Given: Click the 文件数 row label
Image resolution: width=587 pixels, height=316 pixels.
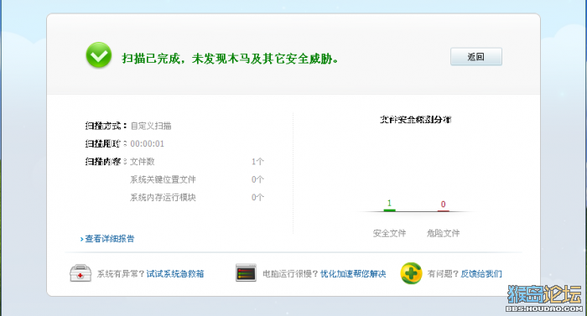Looking at the screenshot, I should (x=143, y=162).
